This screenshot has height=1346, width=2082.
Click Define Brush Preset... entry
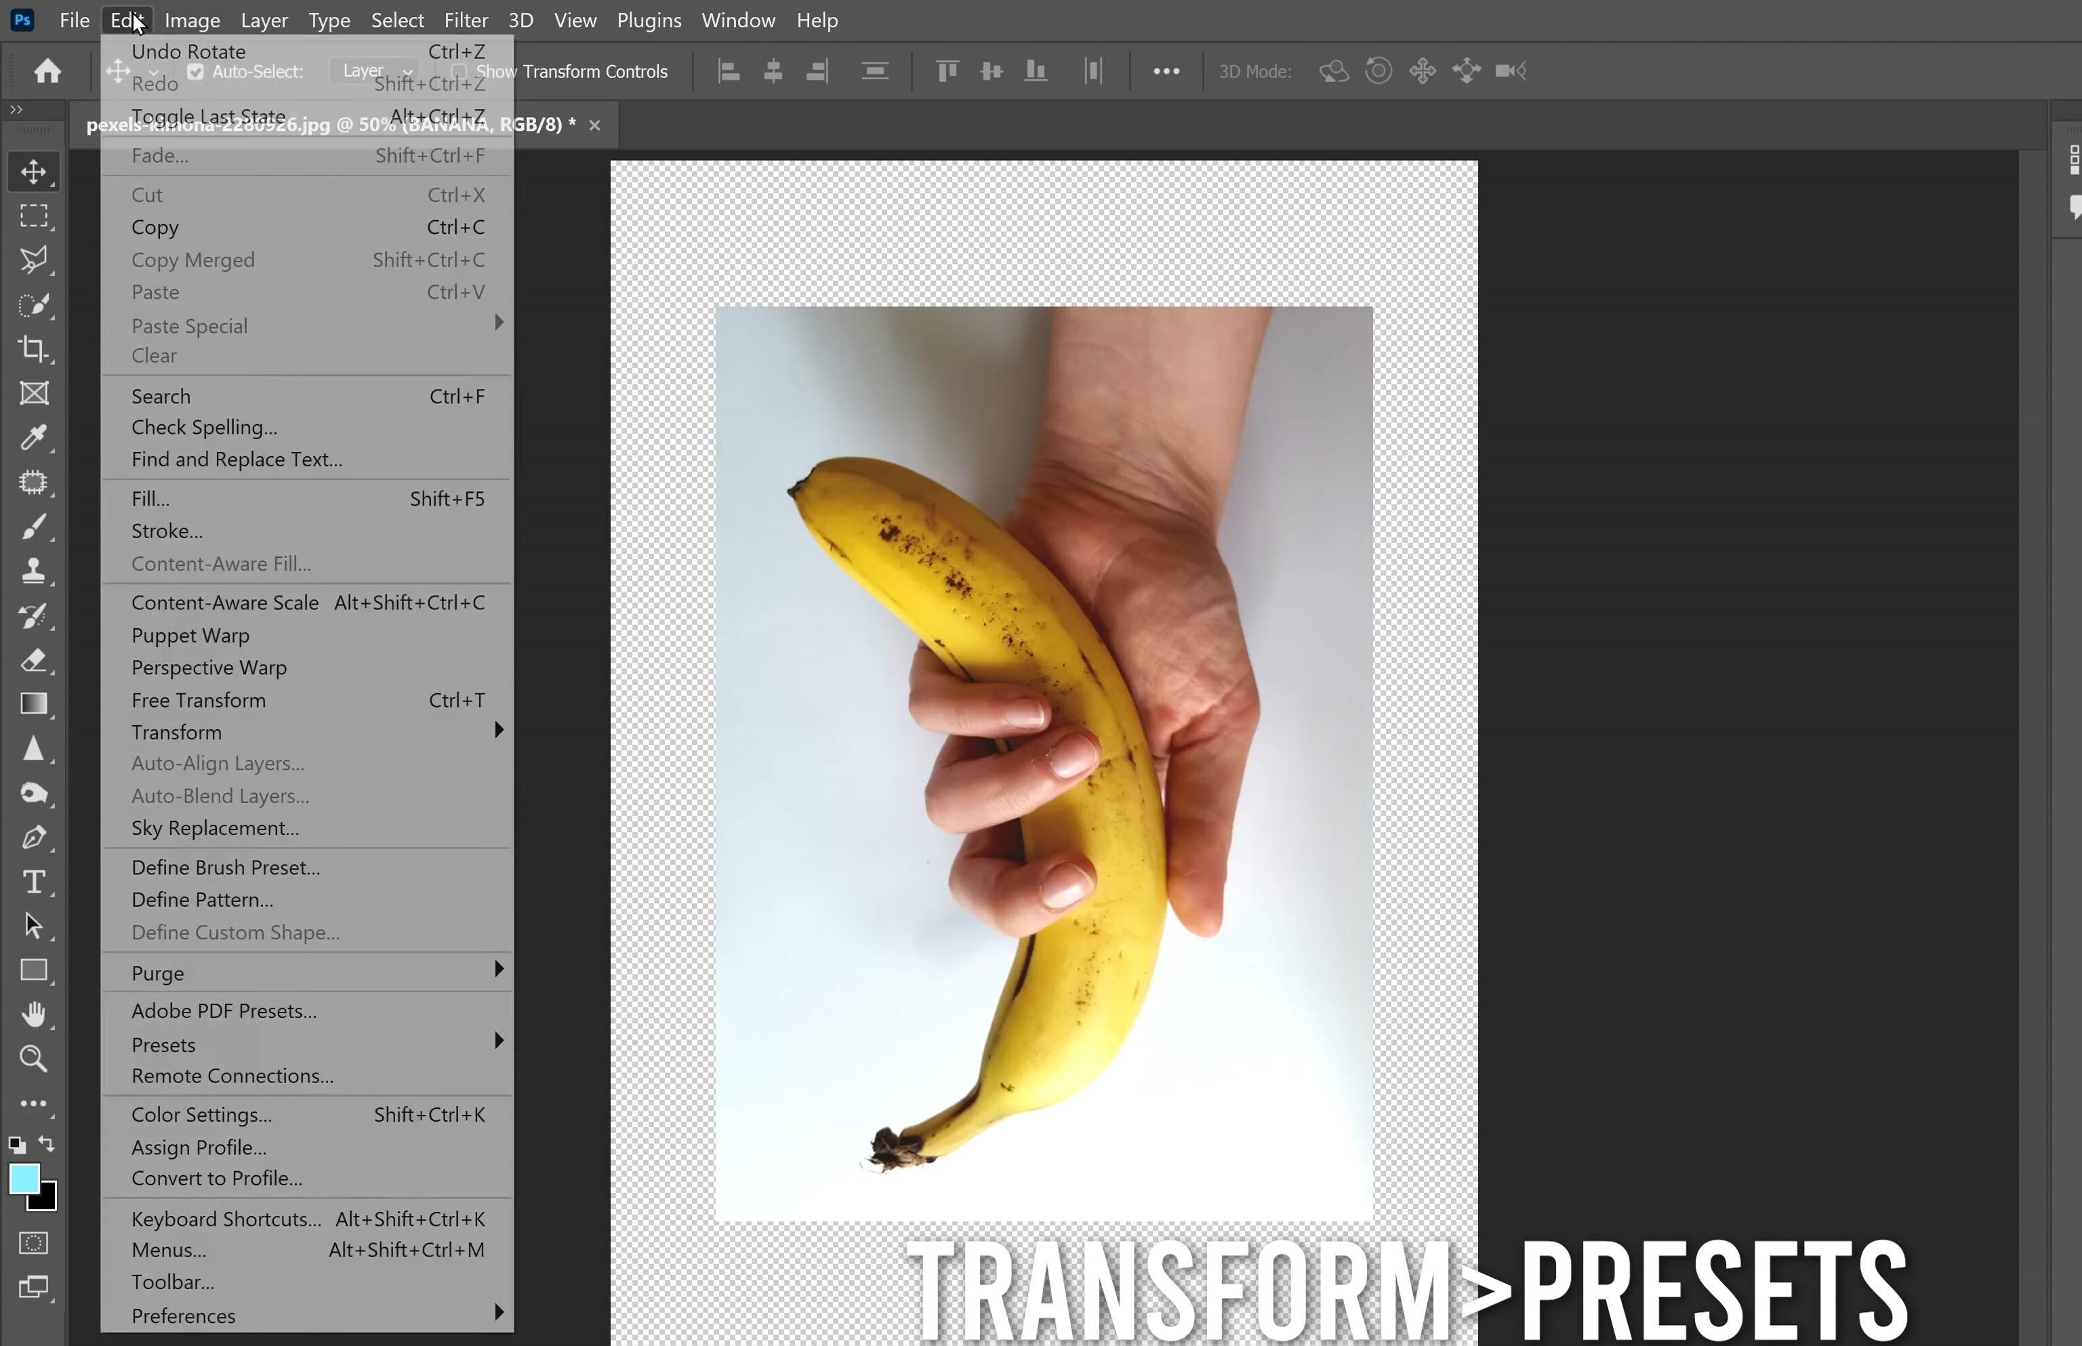306,867
